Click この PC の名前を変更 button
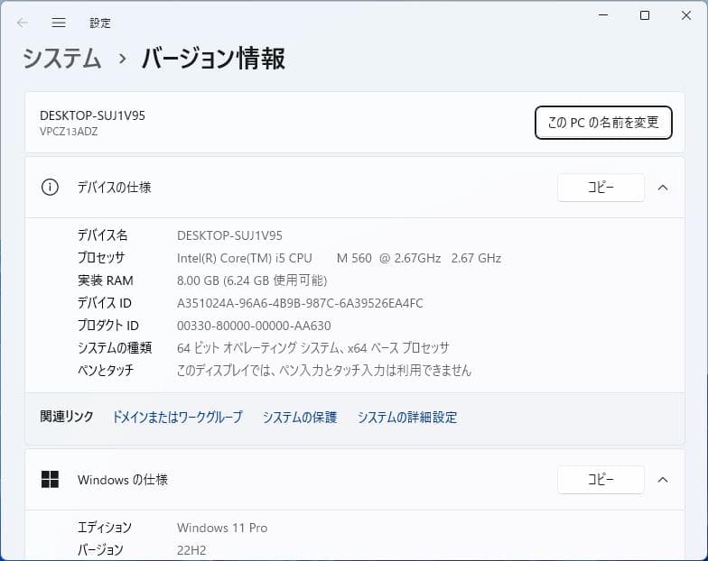This screenshot has width=708, height=561. (x=603, y=123)
